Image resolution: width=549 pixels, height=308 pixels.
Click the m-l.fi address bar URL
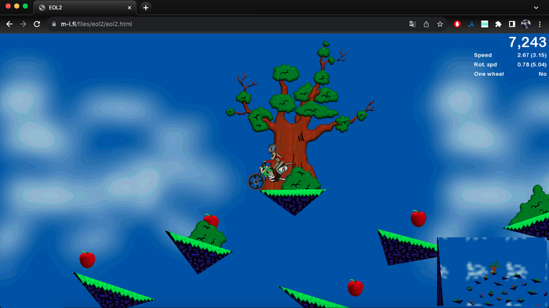[96, 24]
